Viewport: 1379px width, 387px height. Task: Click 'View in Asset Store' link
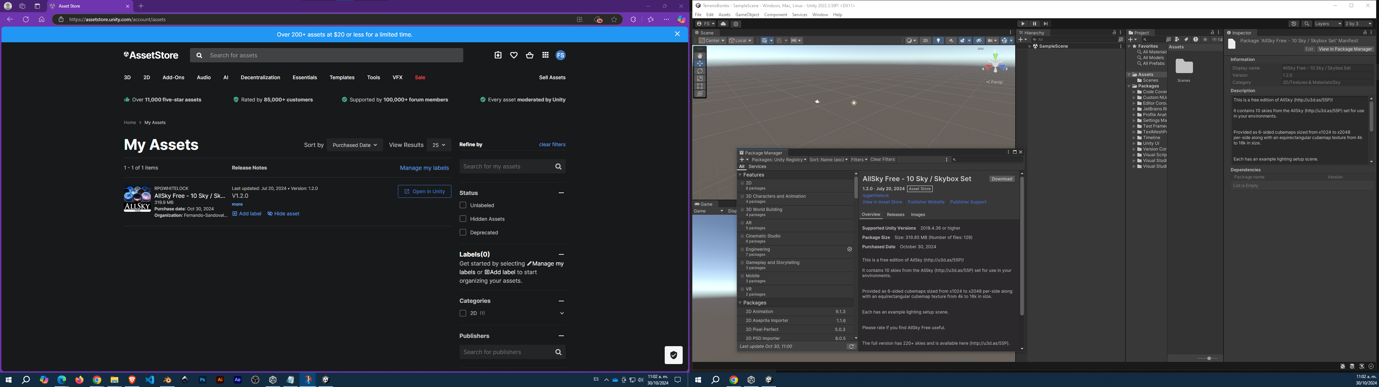coord(882,202)
